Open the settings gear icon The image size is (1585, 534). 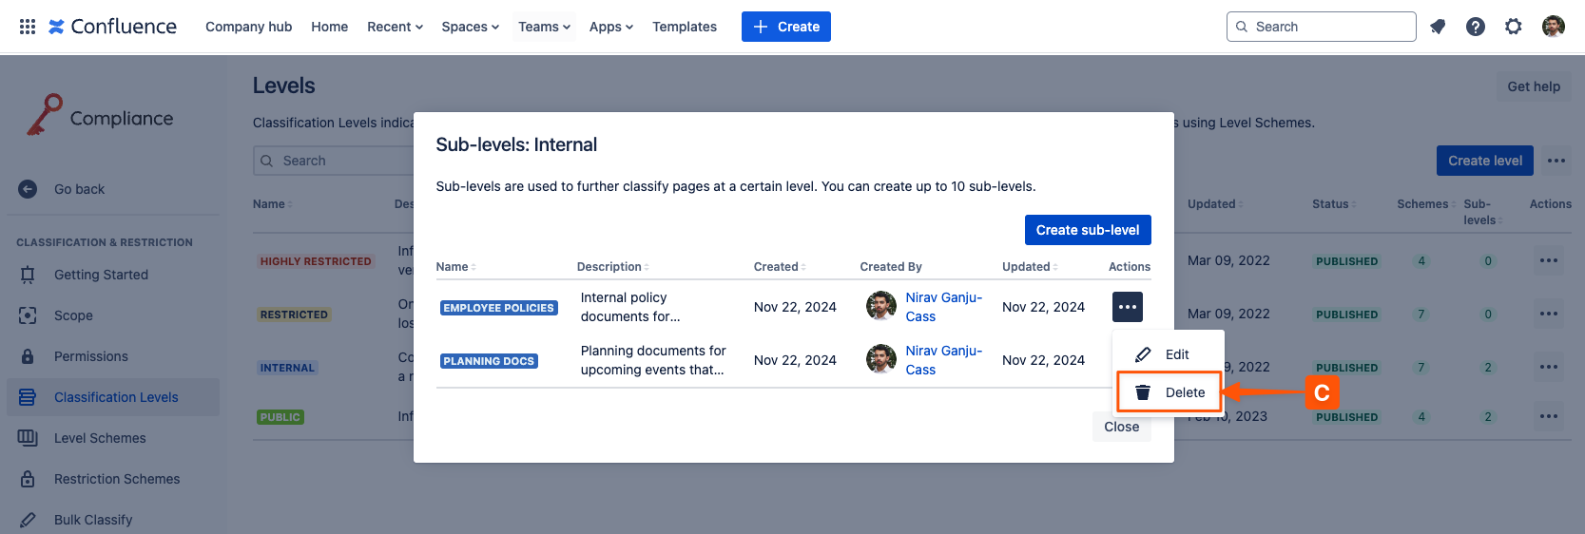(1514, 27)
